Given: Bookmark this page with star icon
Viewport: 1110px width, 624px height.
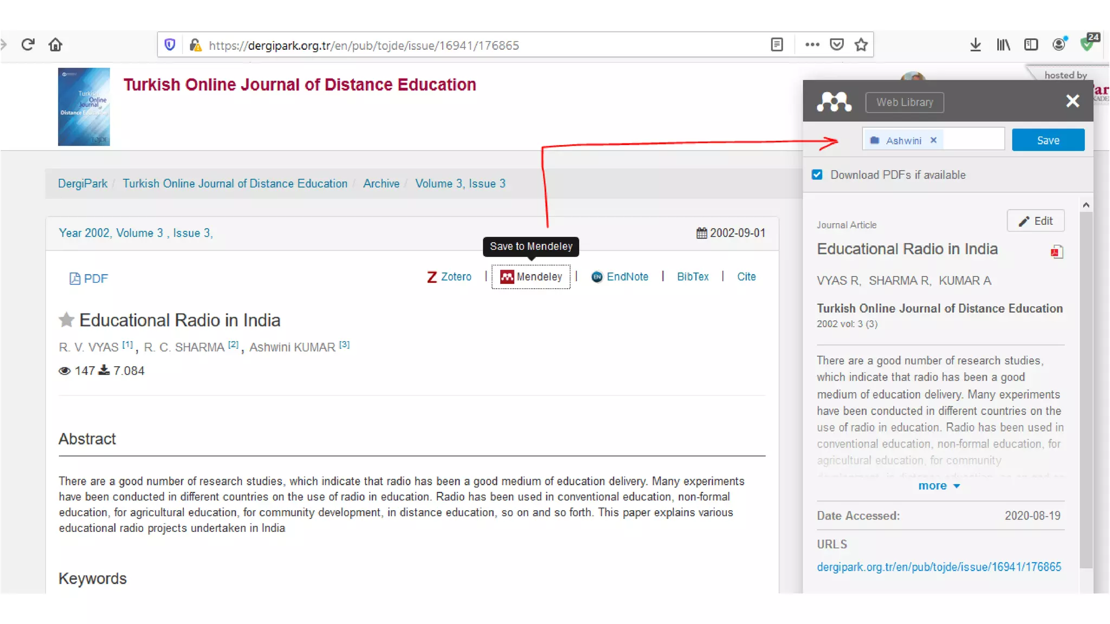Looking at the screenshot, I should (861, 44).
